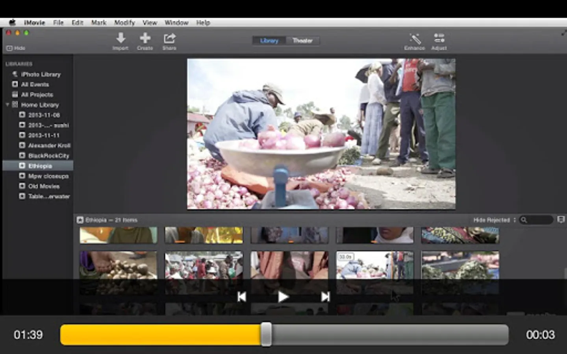Screen dimensions: 567x354
Task: Select iPhoto Library in sidebar
Action: point(41,74)
